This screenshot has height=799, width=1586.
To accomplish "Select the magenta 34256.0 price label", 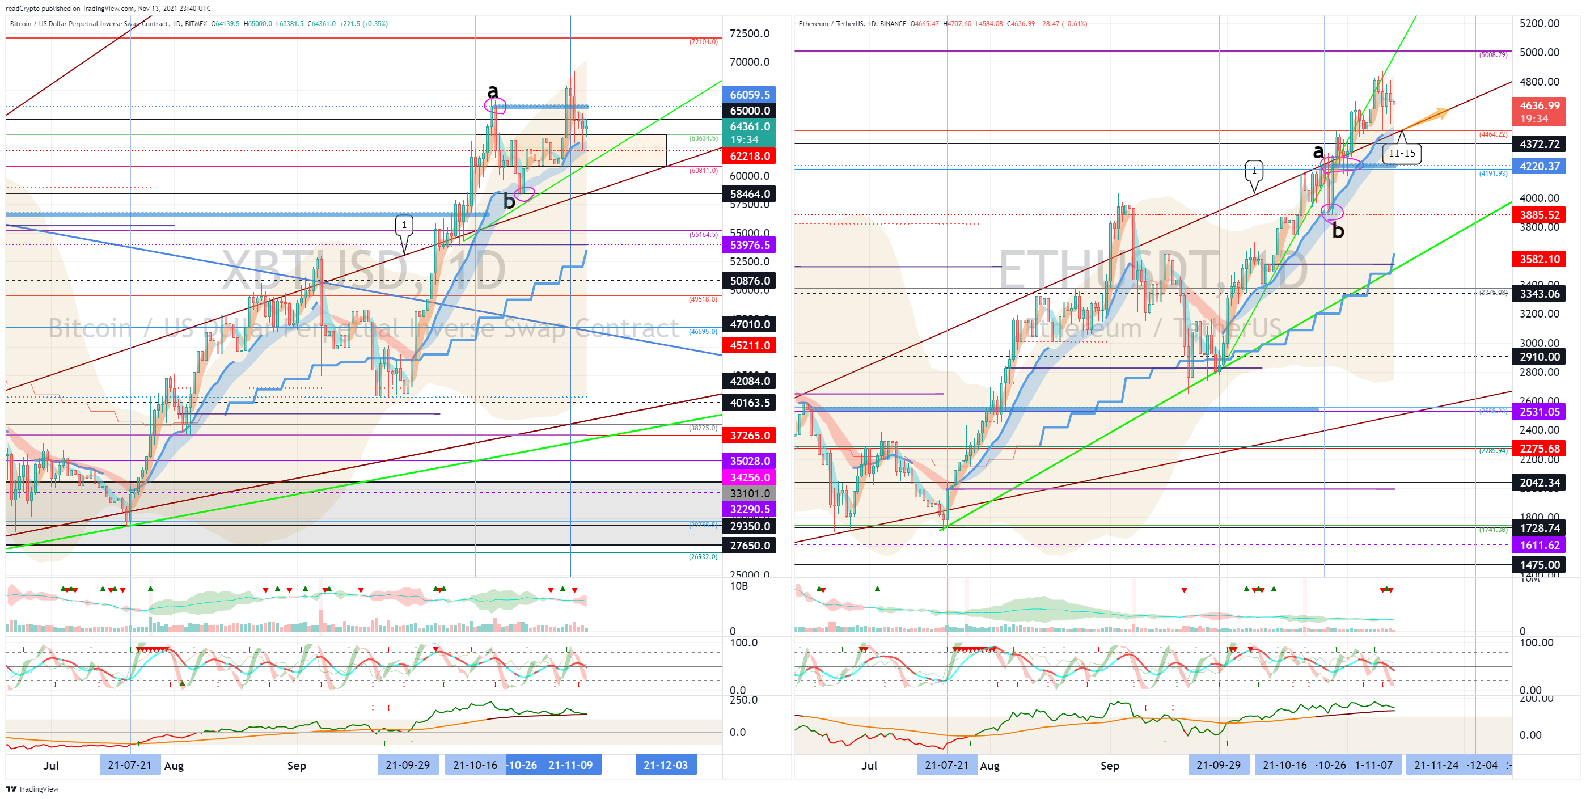I will pyautogui.click(x=748, y=477).
